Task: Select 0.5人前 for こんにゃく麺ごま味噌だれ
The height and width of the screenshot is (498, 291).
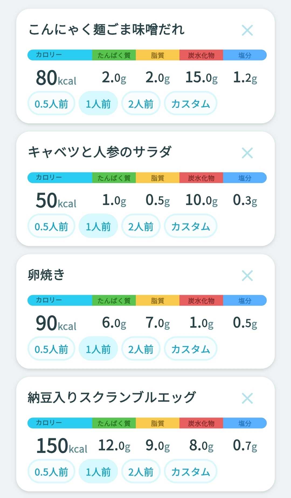Action: point(51,103)
